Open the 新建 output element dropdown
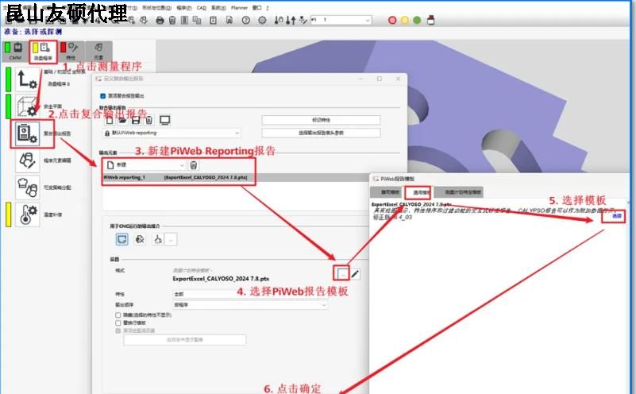The height and width of the screenshot is (394, 636). 145,164
